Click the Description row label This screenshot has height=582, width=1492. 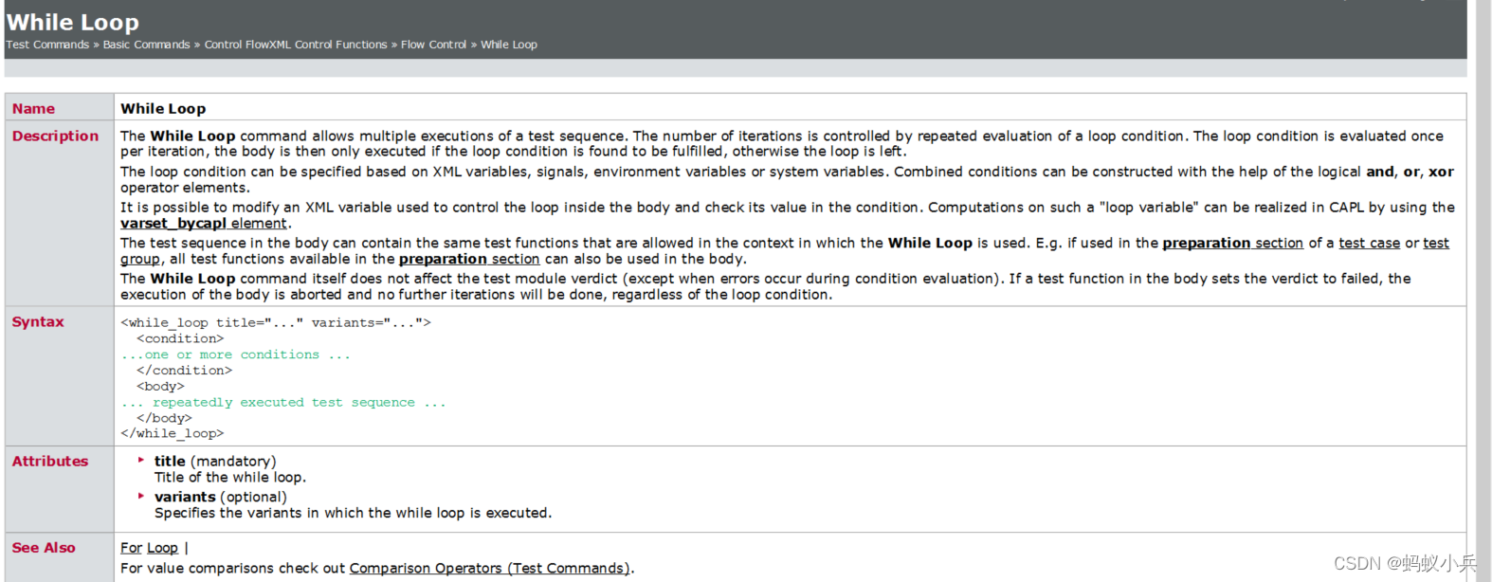(55, 136)
